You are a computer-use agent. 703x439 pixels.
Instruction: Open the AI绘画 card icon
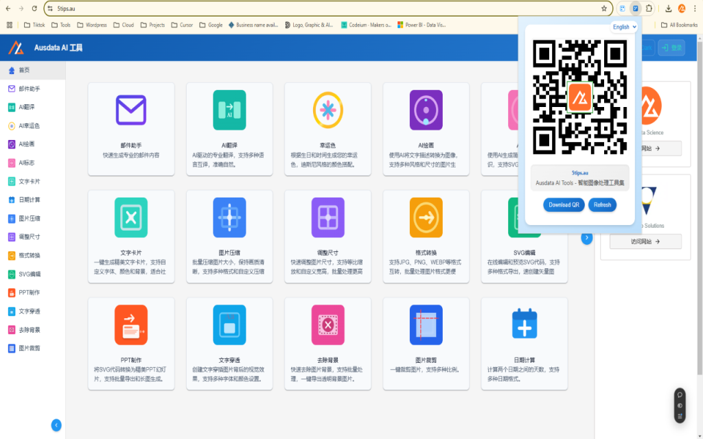[426, 110]
